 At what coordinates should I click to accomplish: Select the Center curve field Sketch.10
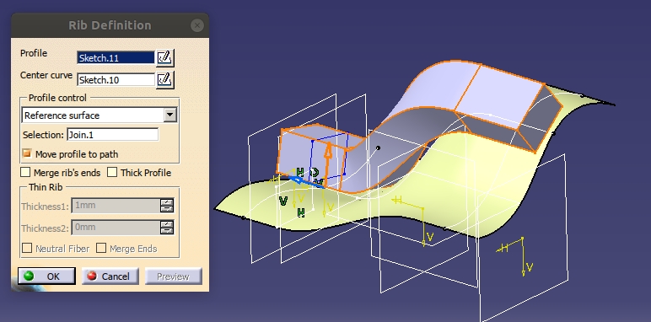pos(116,80)
